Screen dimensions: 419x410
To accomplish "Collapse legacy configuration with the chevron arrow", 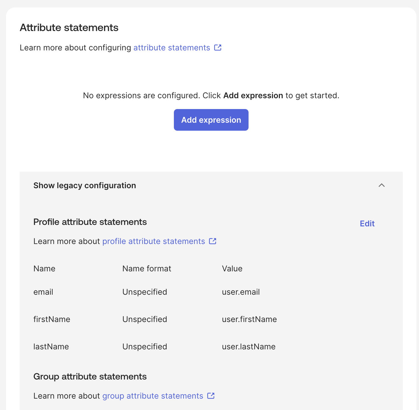I will (381, 185).
